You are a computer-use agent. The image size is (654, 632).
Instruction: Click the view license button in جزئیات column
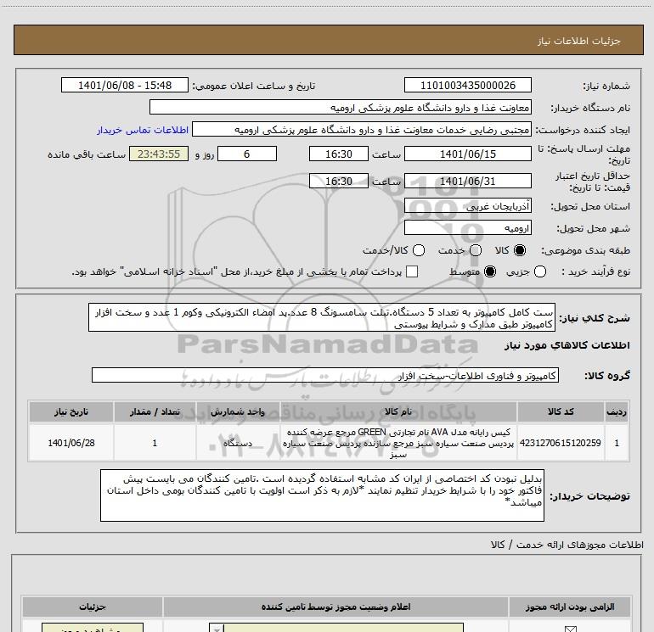coord(93,628)
